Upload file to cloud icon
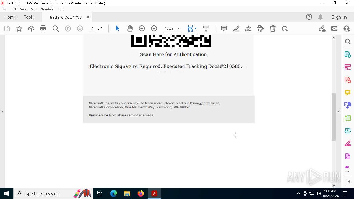This screenshot has height=199, width=354. coord(31,28)
